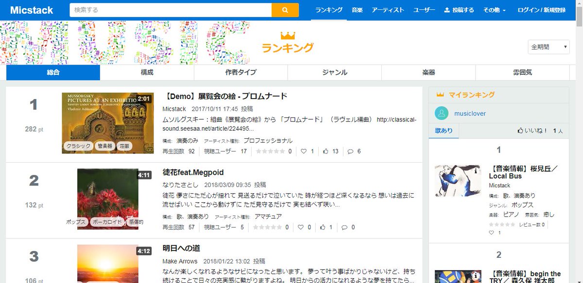This screenshot has width=583, height=283.
Task: Click author Make Arrows
Action: 180,261
